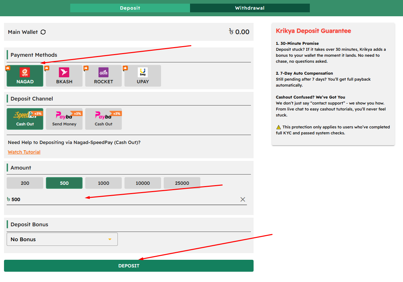
Task: Click the No Bonus dropdown arrow
Action: (110, 240)
